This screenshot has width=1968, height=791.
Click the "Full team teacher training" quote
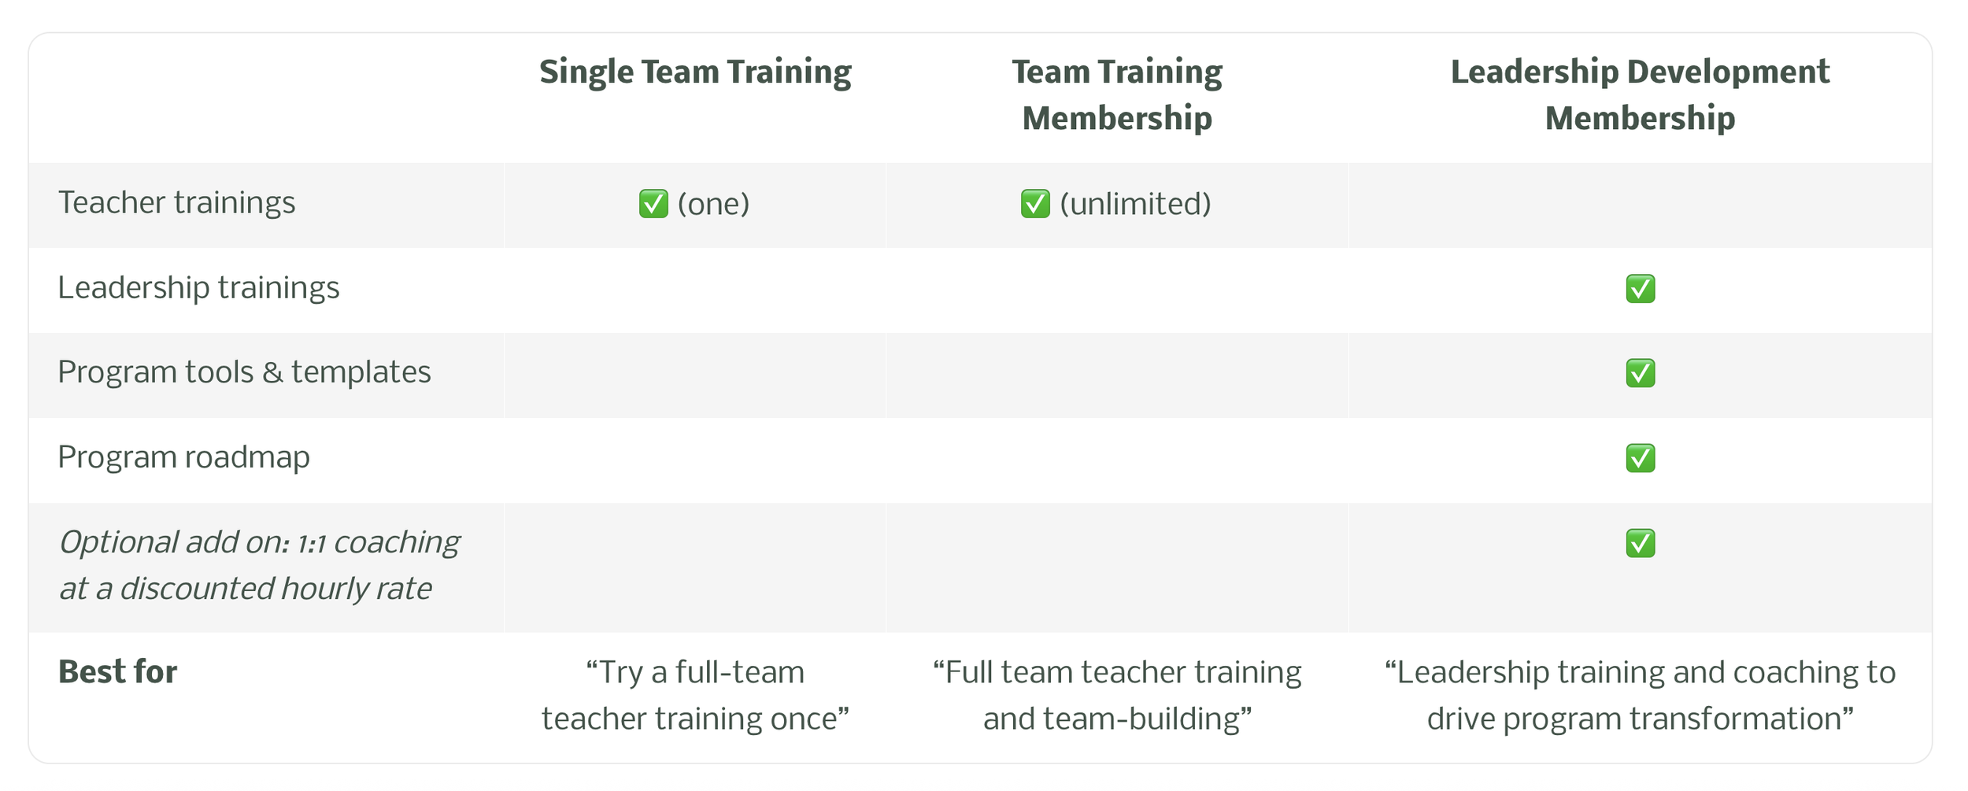tap(1117, 696)
